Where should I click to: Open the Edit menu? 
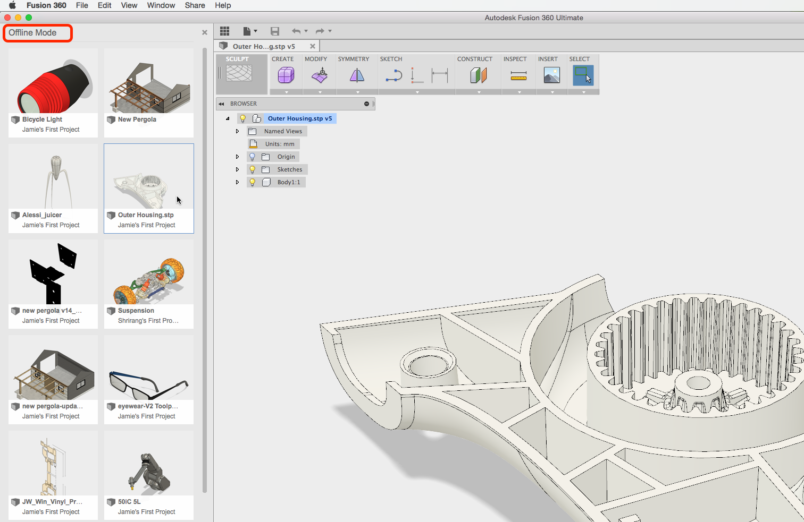click(105, 5)
